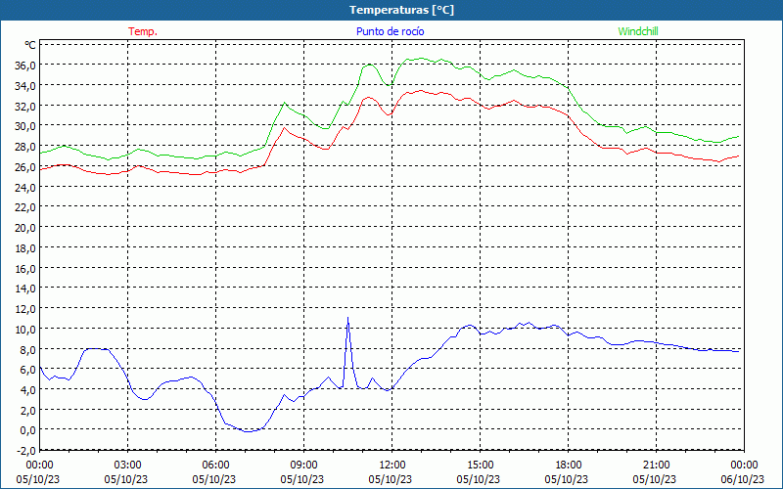Click the dew point minimum near 07:00
The image size is (783, 489).
[248, 431]
